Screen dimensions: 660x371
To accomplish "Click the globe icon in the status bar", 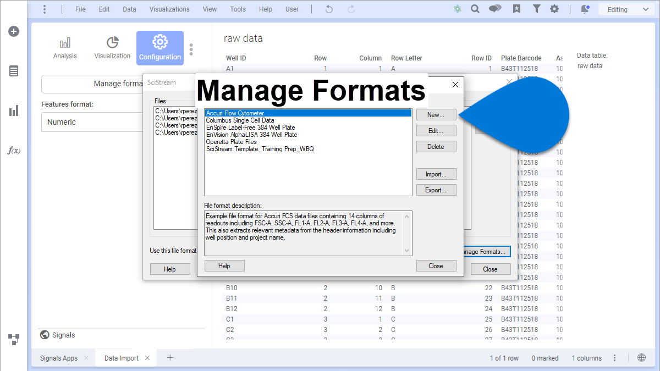I will (642, 358).
